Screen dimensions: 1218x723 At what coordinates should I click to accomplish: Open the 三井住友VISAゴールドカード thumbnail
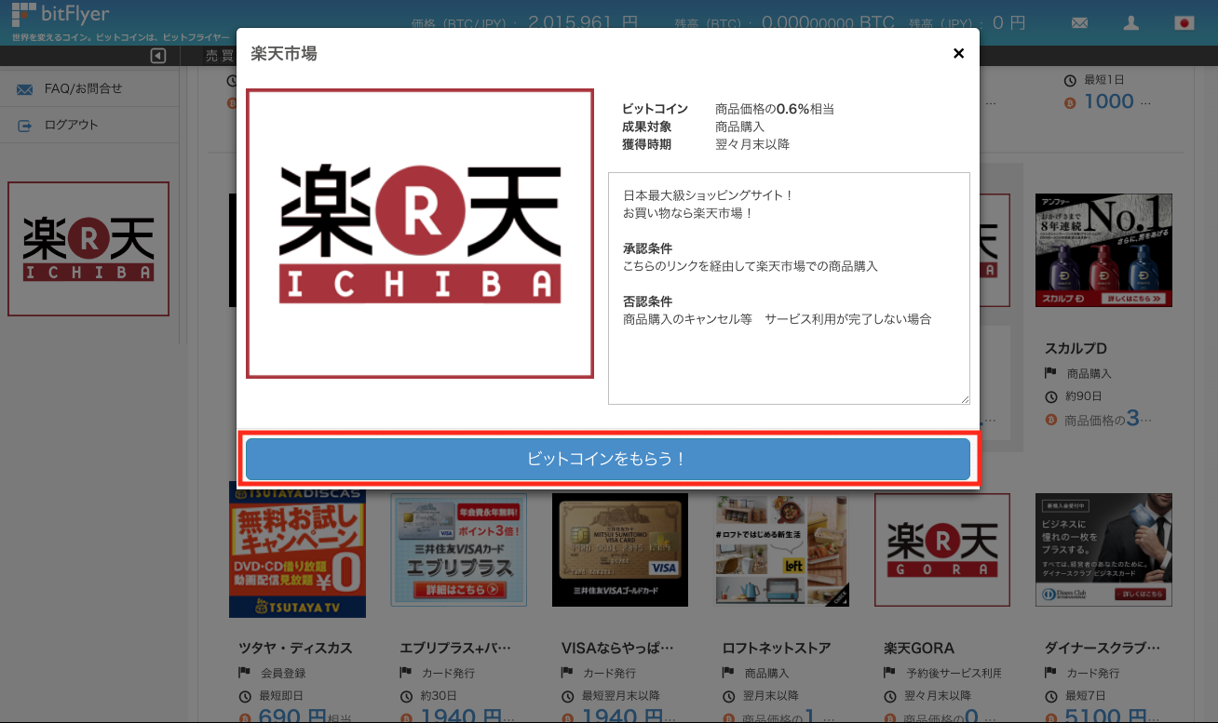620,549
